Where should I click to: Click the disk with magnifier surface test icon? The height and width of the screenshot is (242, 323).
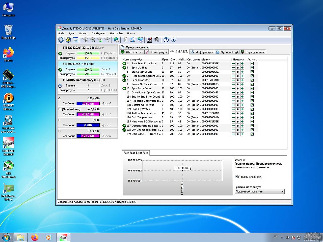click(107, 40)
